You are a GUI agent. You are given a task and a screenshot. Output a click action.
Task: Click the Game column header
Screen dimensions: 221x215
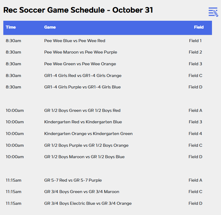[50, 27]
